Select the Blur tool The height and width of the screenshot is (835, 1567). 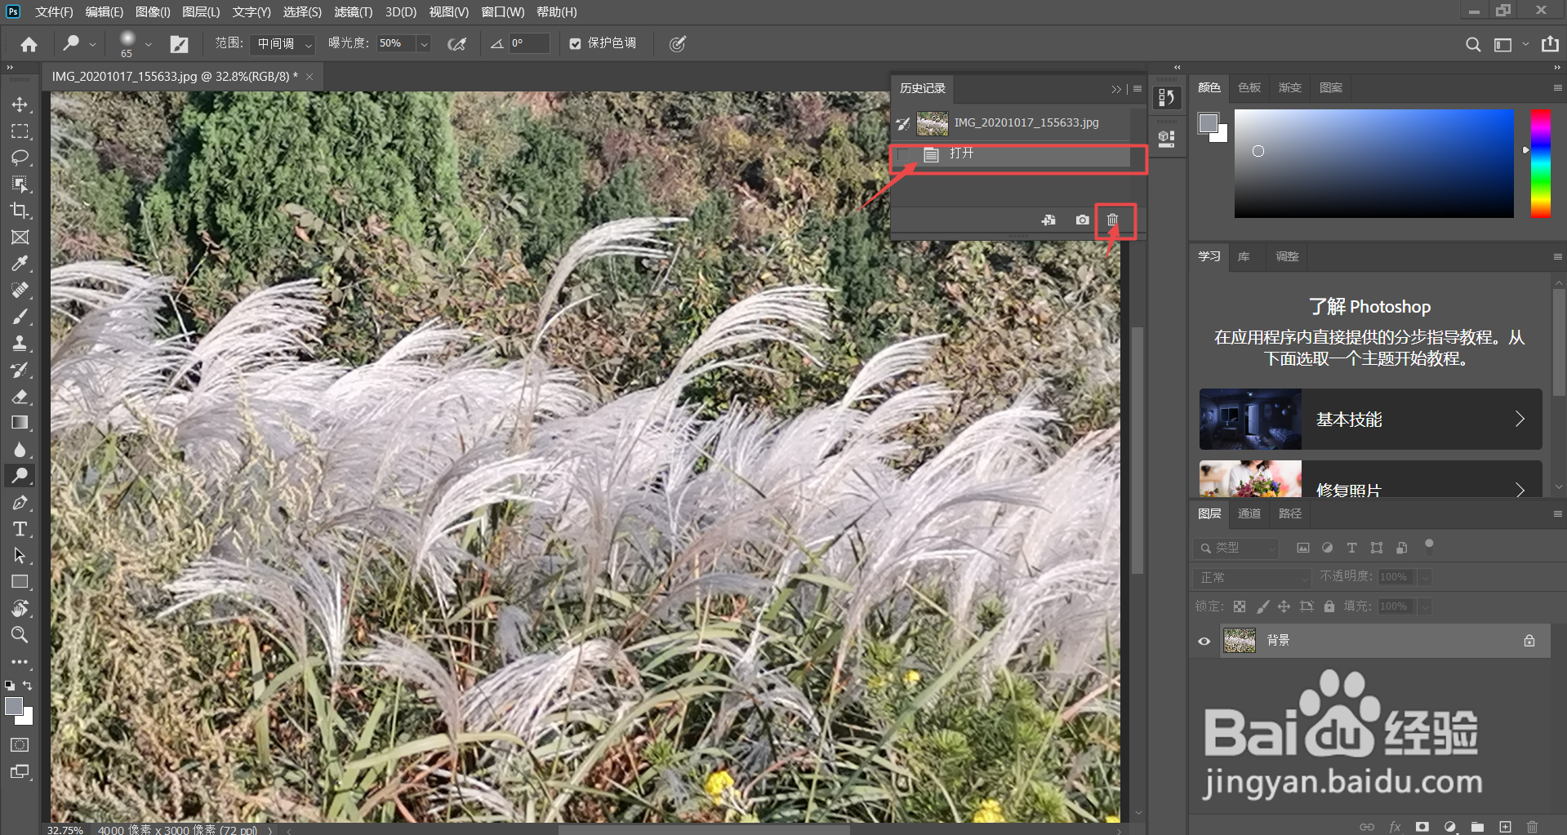[20, 450]
